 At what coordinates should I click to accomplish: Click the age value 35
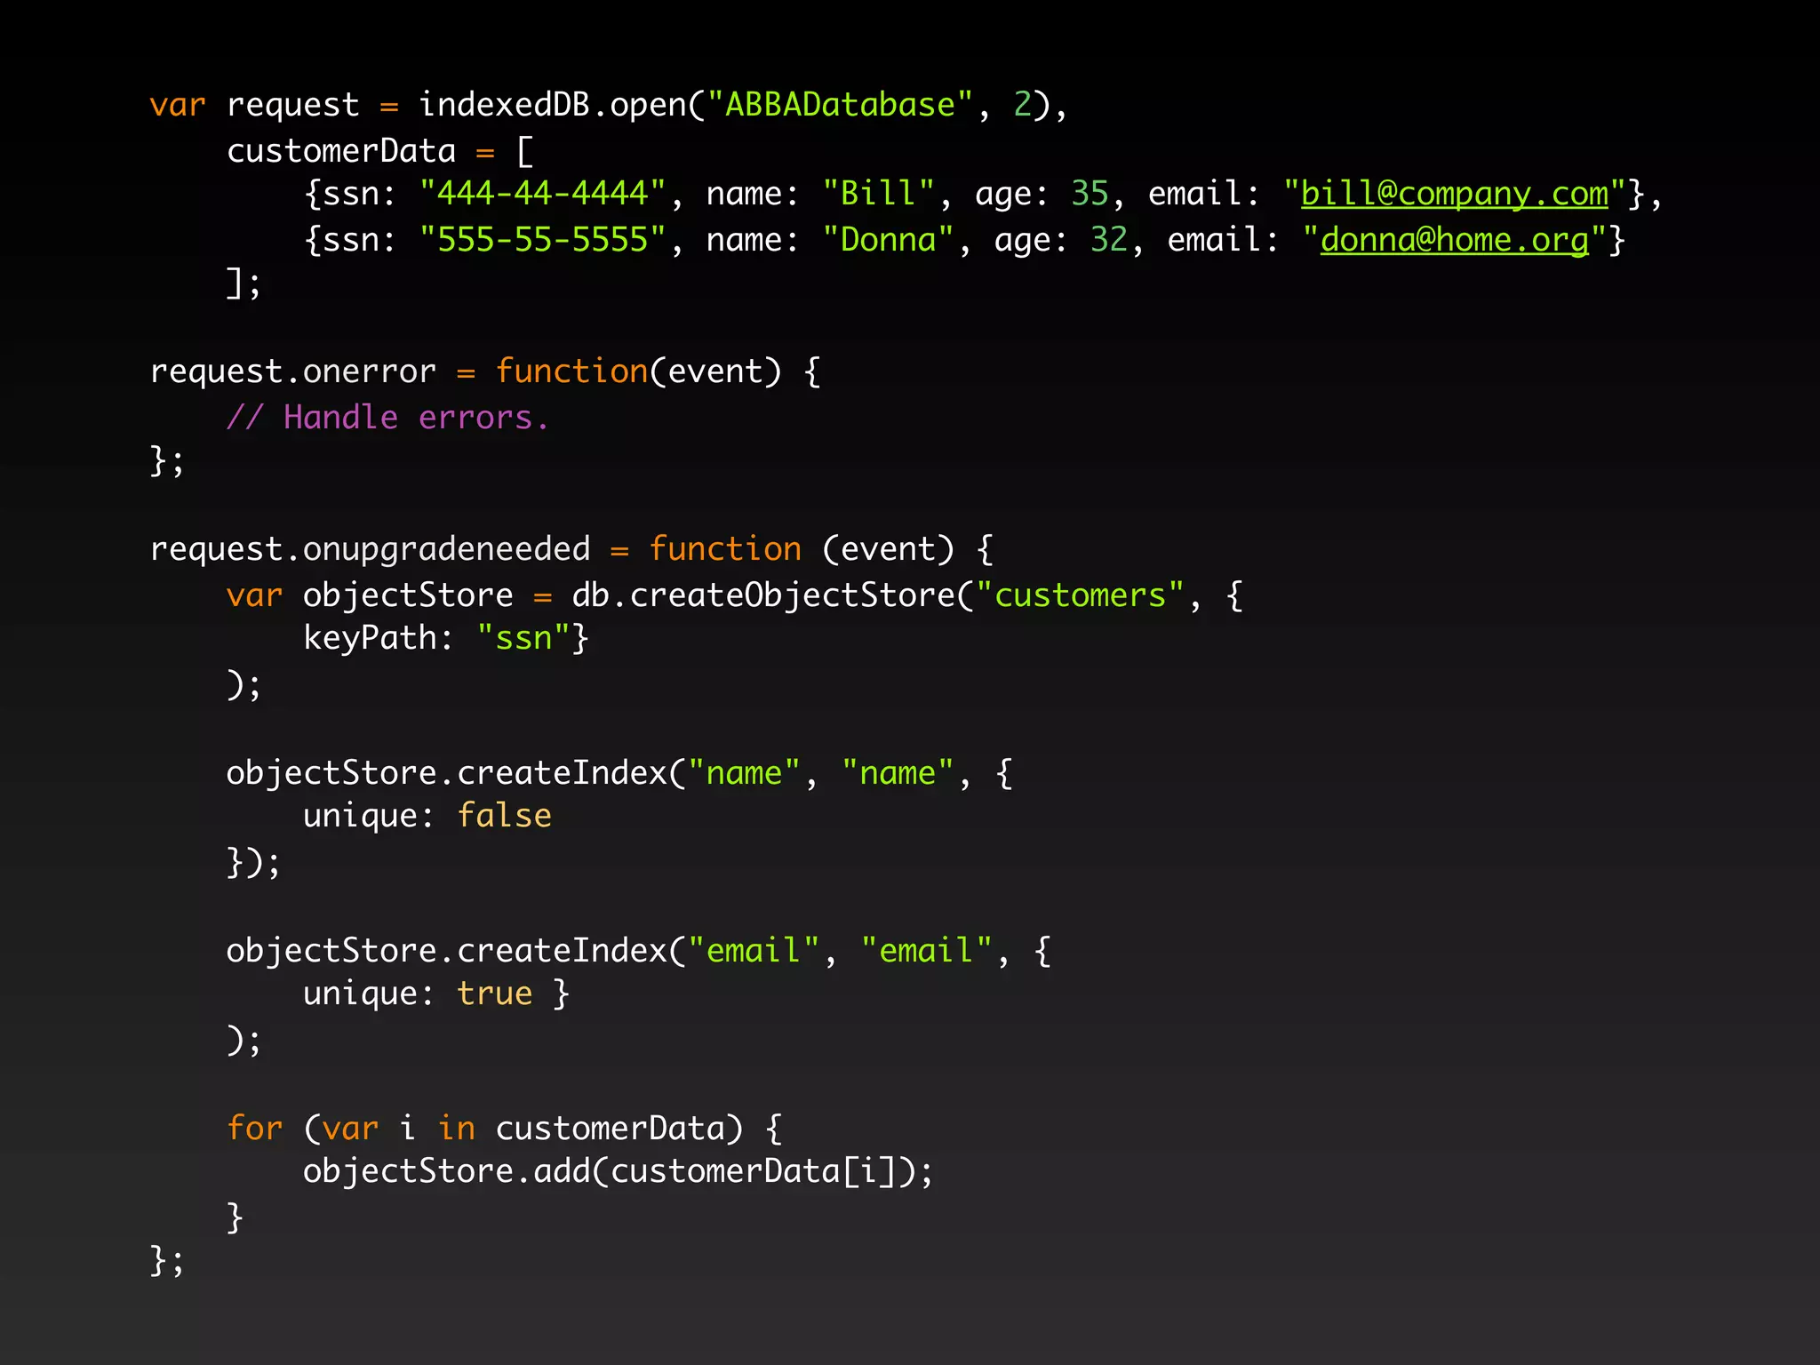point(1090,194)
